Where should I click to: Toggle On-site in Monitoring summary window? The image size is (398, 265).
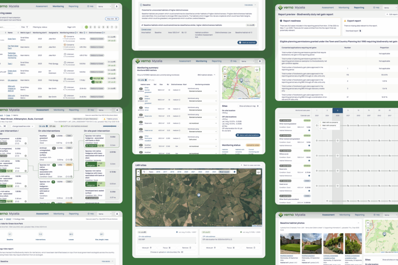point(142,80)
